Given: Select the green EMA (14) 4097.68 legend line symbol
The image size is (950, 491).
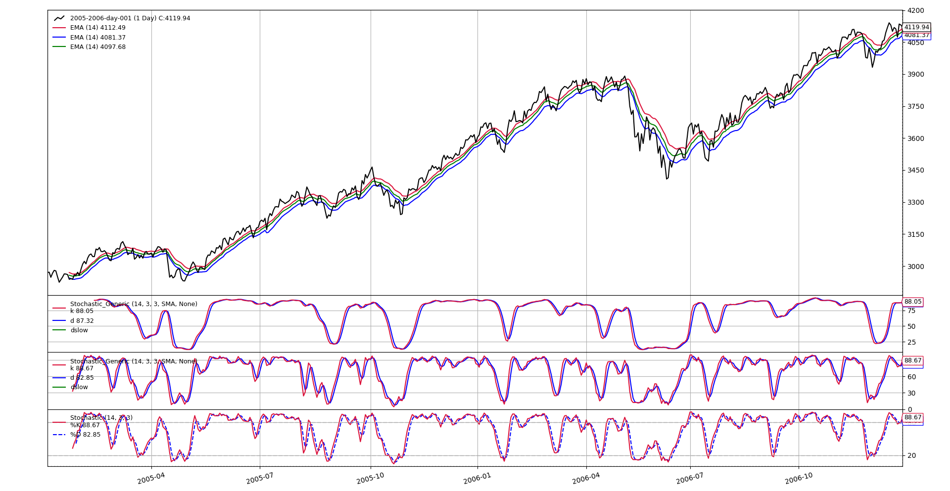Looking at the screenshot, I should pos(59,47).
